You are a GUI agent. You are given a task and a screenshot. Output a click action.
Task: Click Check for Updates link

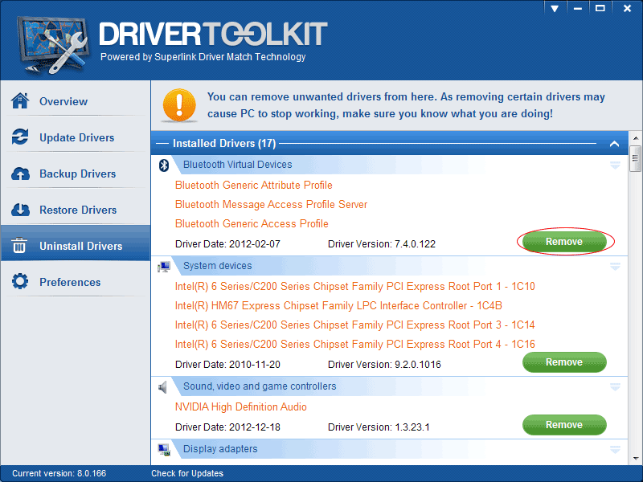click(x=187, y=473)
